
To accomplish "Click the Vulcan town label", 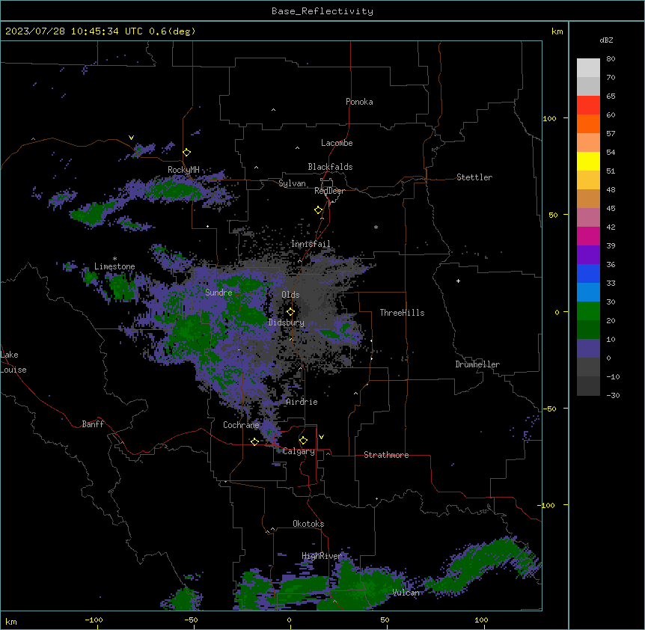I will (x=406, y=593).
